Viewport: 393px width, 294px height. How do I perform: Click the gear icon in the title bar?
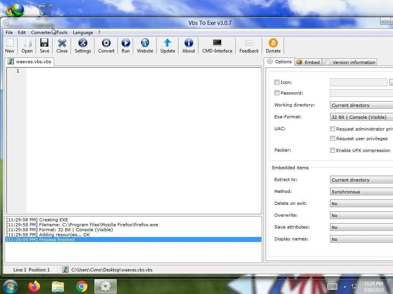coord(6,23)
